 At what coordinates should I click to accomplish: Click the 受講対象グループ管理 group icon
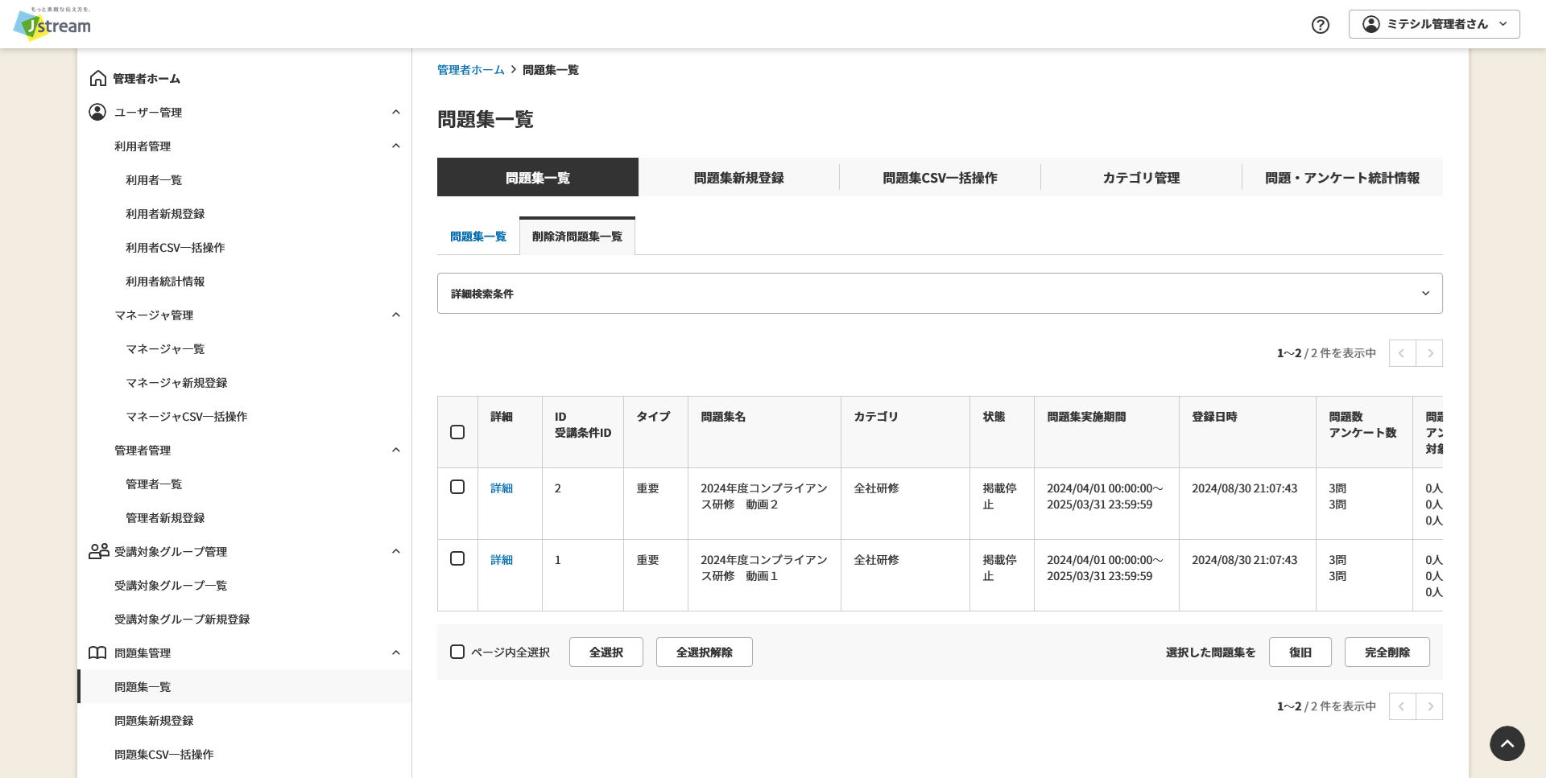(97, 550)
